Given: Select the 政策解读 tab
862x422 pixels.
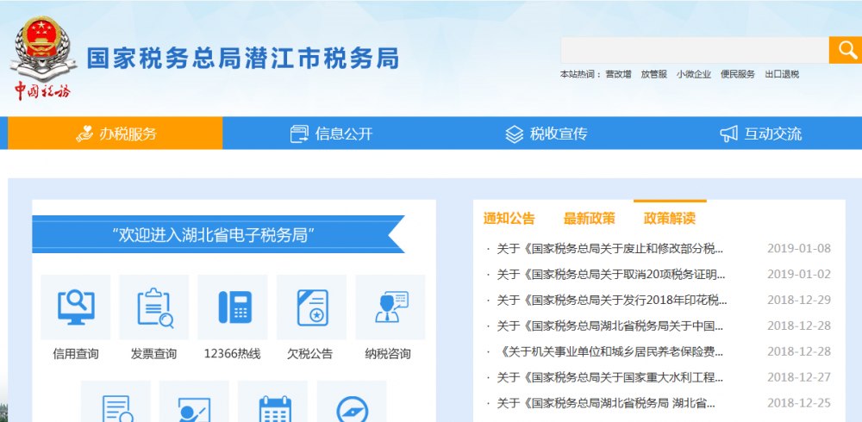Looking at the screenshot, I should (x=670, y=218).
